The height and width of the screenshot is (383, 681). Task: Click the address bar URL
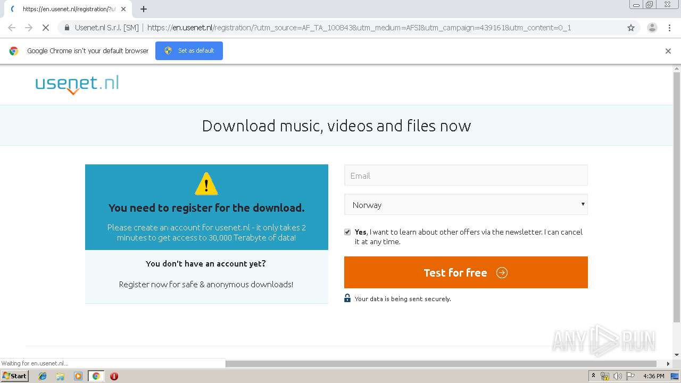click(359, 28)
